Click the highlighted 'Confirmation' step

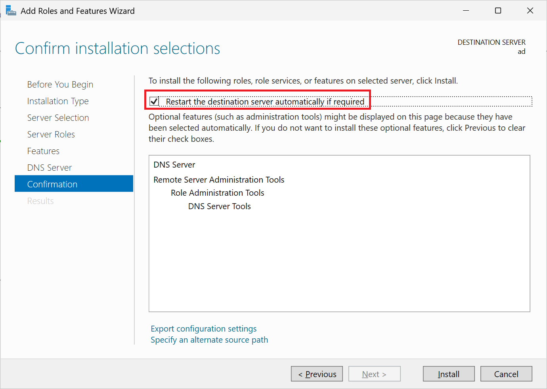pyautogui.click(x=52, y=184)
